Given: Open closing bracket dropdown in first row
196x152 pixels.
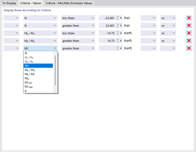Looking at the screenshot, I should pyautogui.click(x=149, y=18).
